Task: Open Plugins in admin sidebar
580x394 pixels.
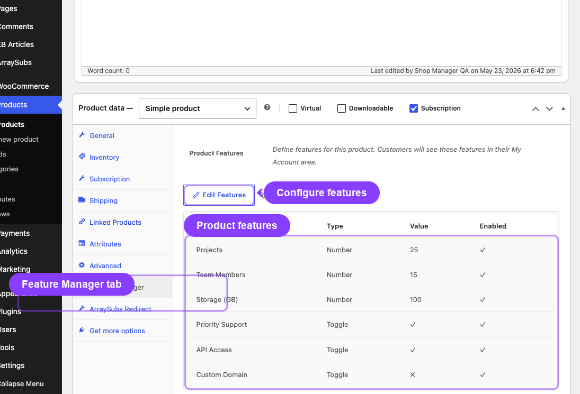Action: 31,311
